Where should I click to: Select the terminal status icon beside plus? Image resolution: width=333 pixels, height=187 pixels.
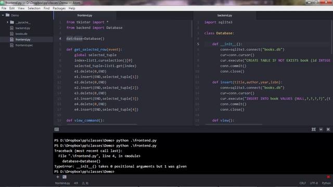pyautogui.click(x=65, y=177)
